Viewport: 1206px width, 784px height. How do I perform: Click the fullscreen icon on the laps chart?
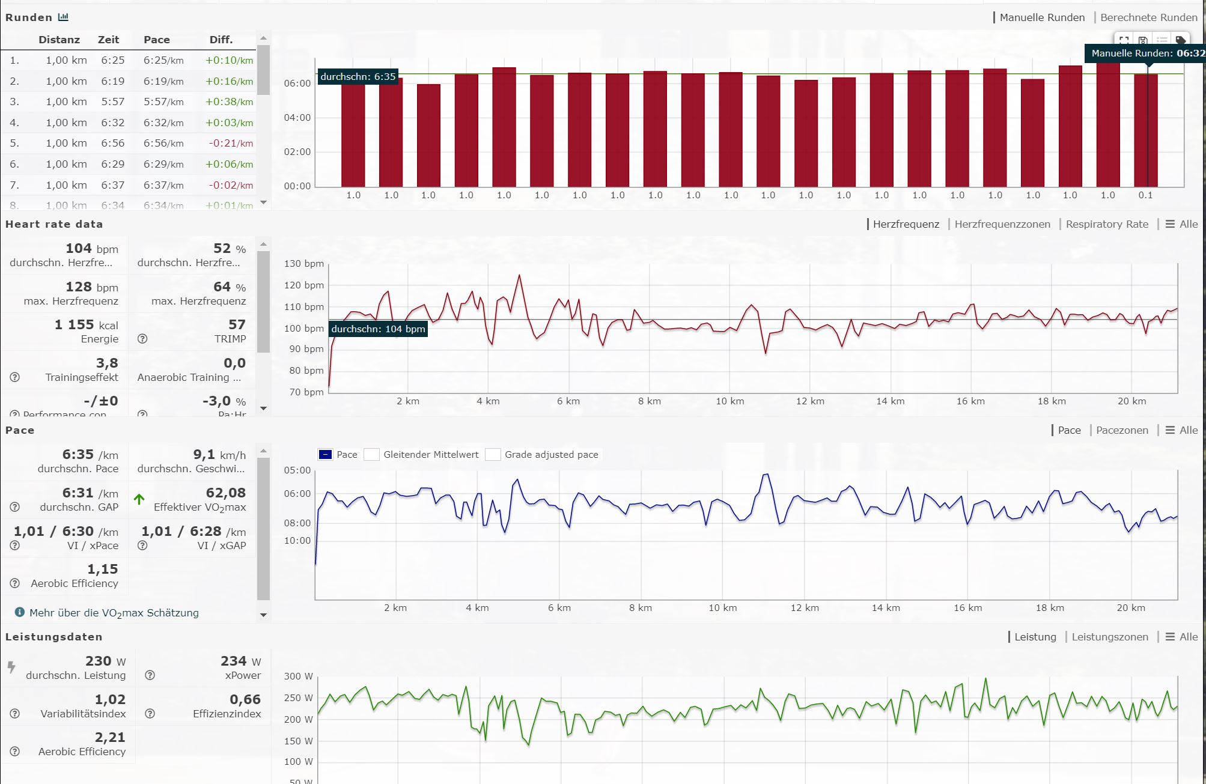click(1124, 40)
